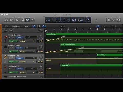Image resolution: width=123 pixels, height=92 pixels.
Task: Click the Chamber Choir volume slider
Action: click(x=31, y=48)
